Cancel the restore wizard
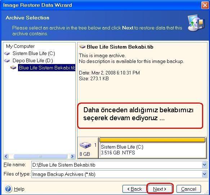 (x=189, y=189)
